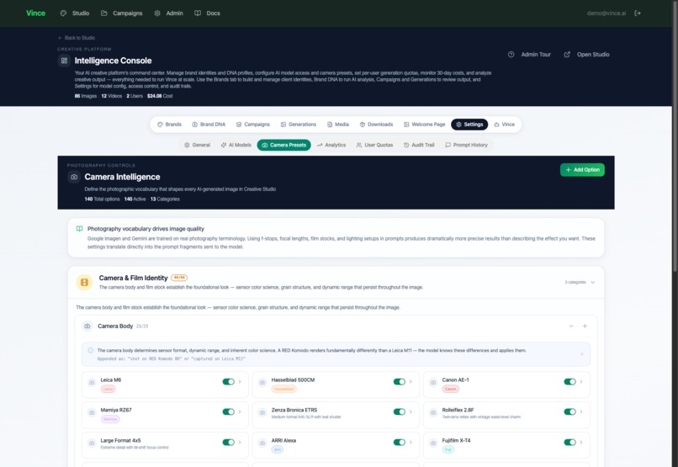Expand Rolleiflex 2.8F details chevron
The width and height of the screenshot is (678, 467).
(x=581, y=411)
